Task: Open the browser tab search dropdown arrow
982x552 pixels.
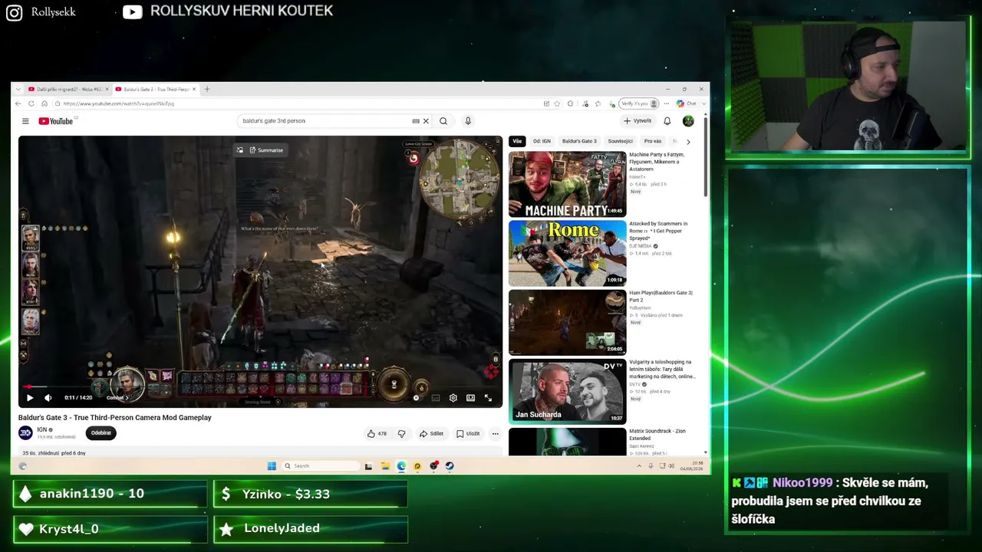Action: click(x=18, y=90)
